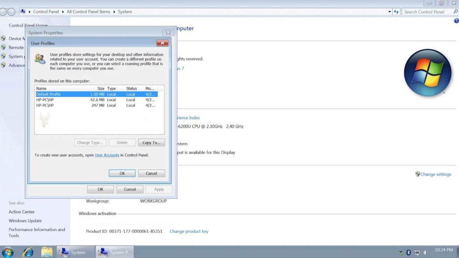Expand the address bar history dropdown
The height and width of the screenshot is (258, 459).
[x=390, y=12]
